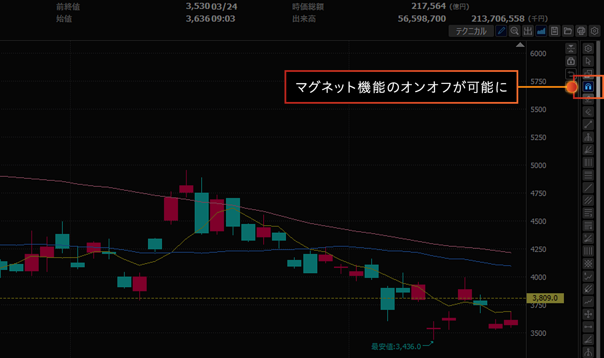The width and height of the screenshot is (604, 358).
Task: Open the テクニカル indicator menu
Action: tap(471, 31)
